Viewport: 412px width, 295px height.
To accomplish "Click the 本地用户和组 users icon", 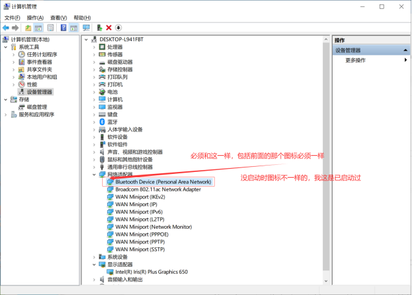I will (x=21, y=77).
